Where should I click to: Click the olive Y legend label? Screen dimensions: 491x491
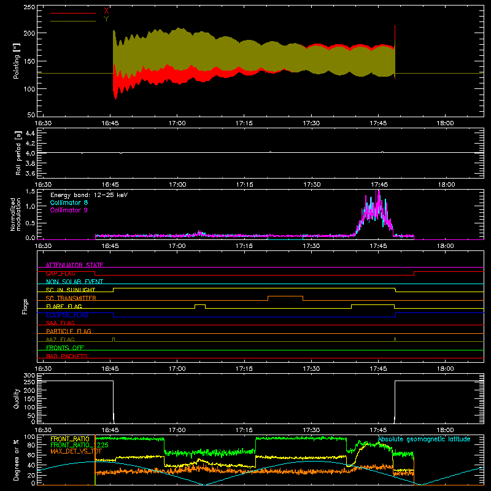pyautogui.click(x=106, y=19)
